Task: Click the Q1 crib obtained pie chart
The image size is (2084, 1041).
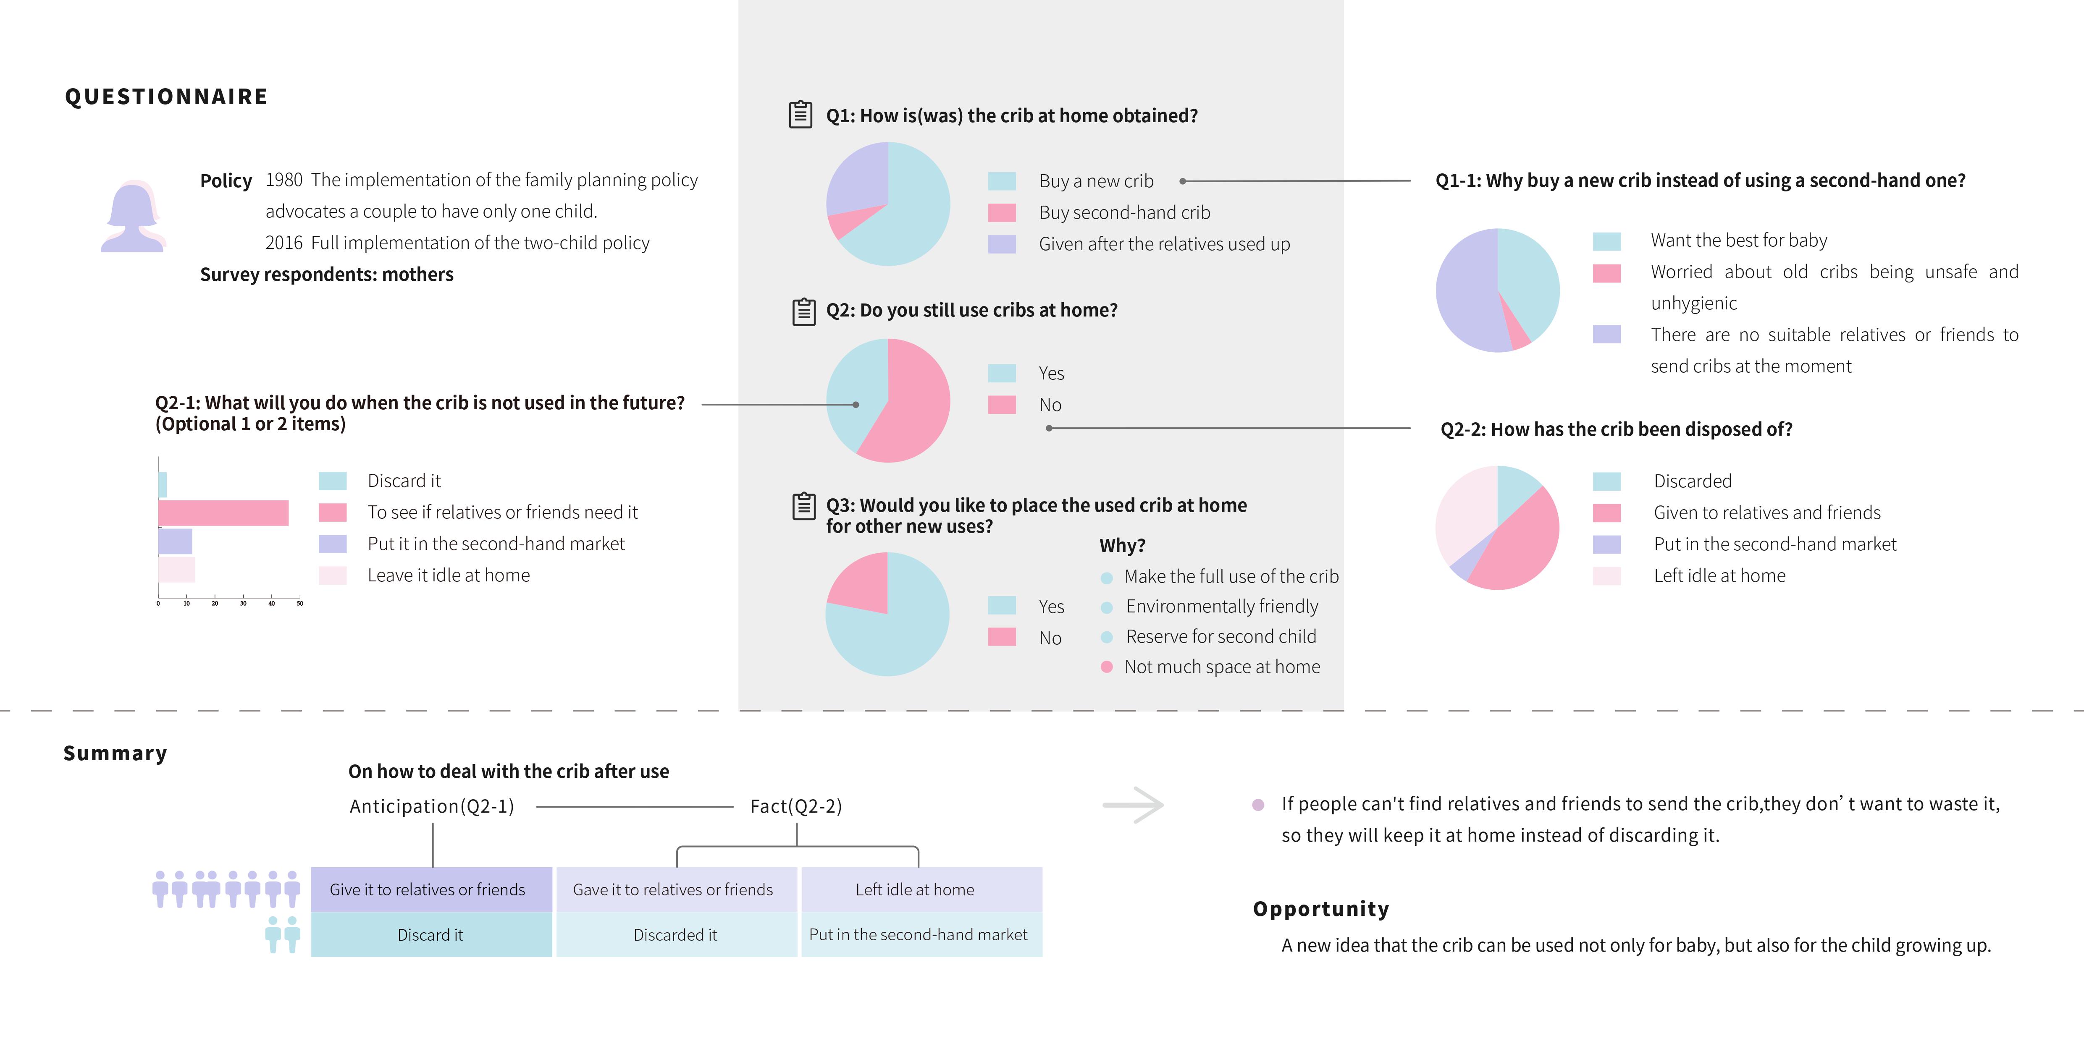Action: (x=887, y=204)
